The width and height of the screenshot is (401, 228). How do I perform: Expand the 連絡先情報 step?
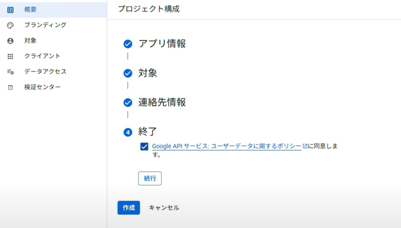pos(162,102)
